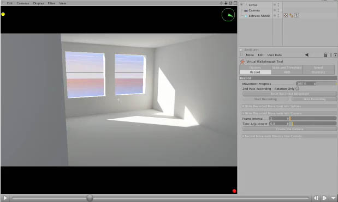338x202 pixels.
Task: Click the Camera object icon in object list
Action: 246,10
